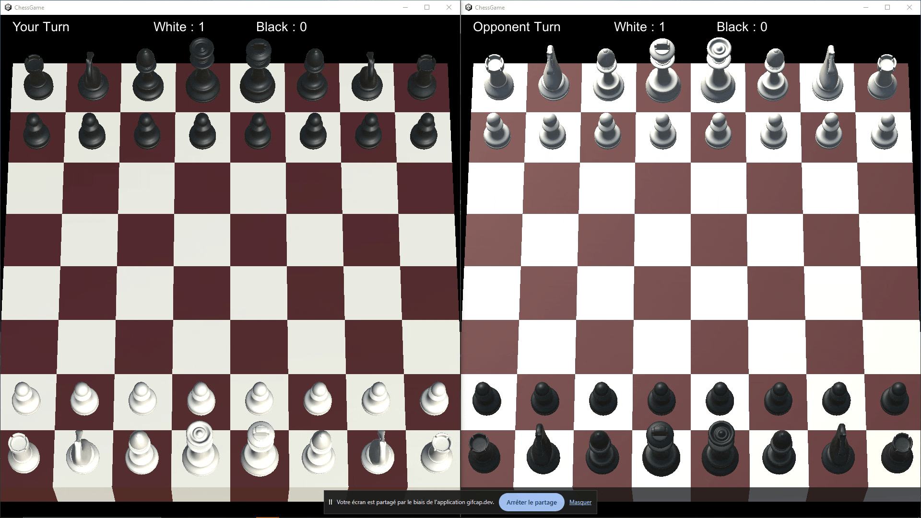Click Arrêter le partage button
This screenshot has width=921, height=518.
pos(531,502)
